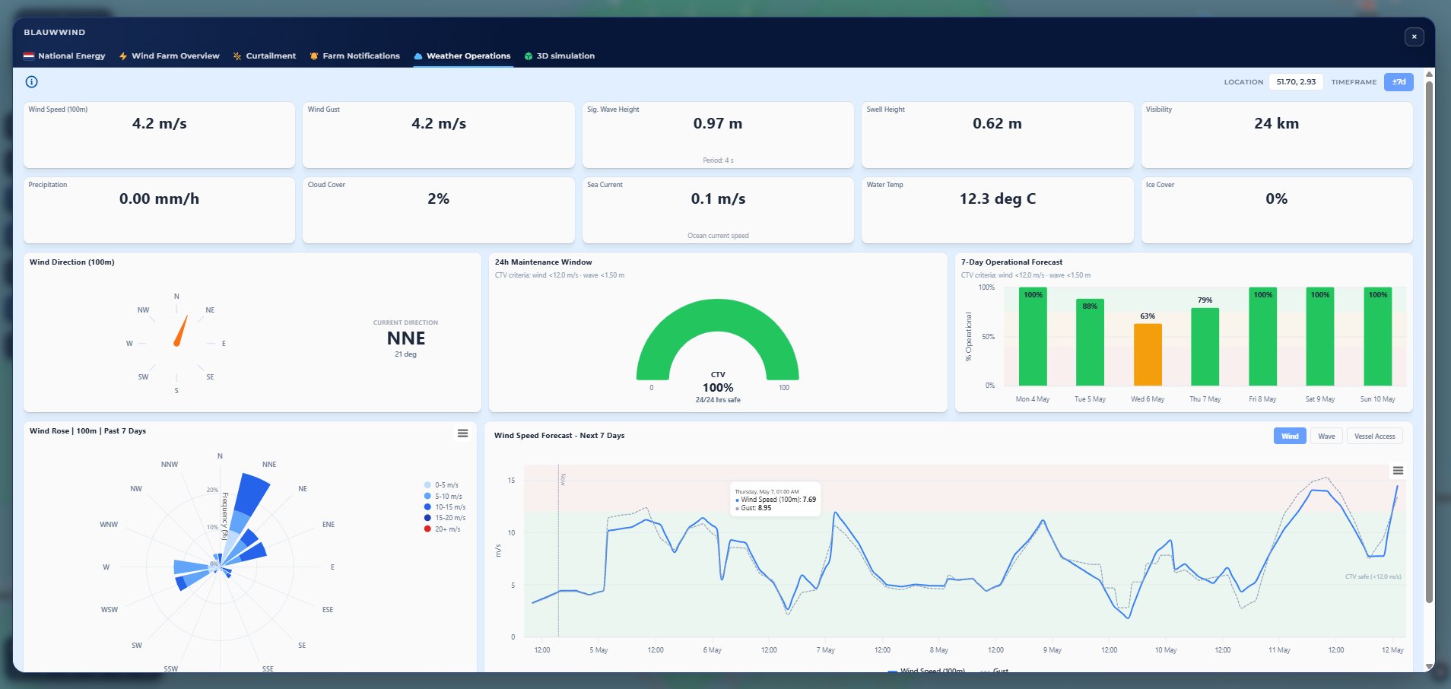Click the lightning bolt Wind Farm Overview icon
1451x689 pixels.
122,56
